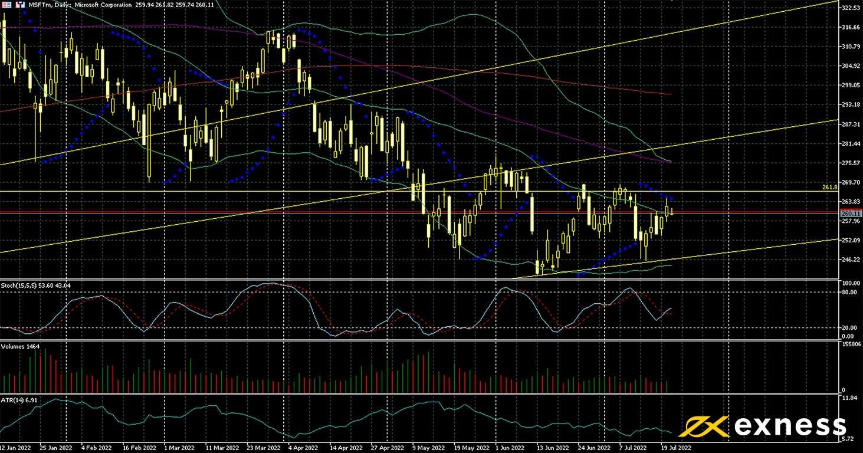
Task: Click the 23 Mar 2022 date label
Action: tap(264, 448)
